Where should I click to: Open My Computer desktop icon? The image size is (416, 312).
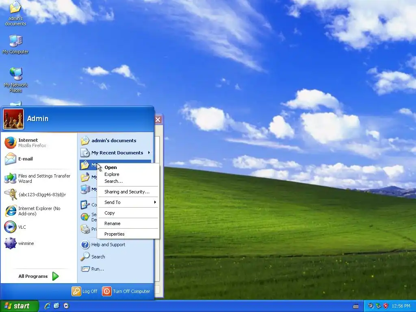tap(15, 44)
